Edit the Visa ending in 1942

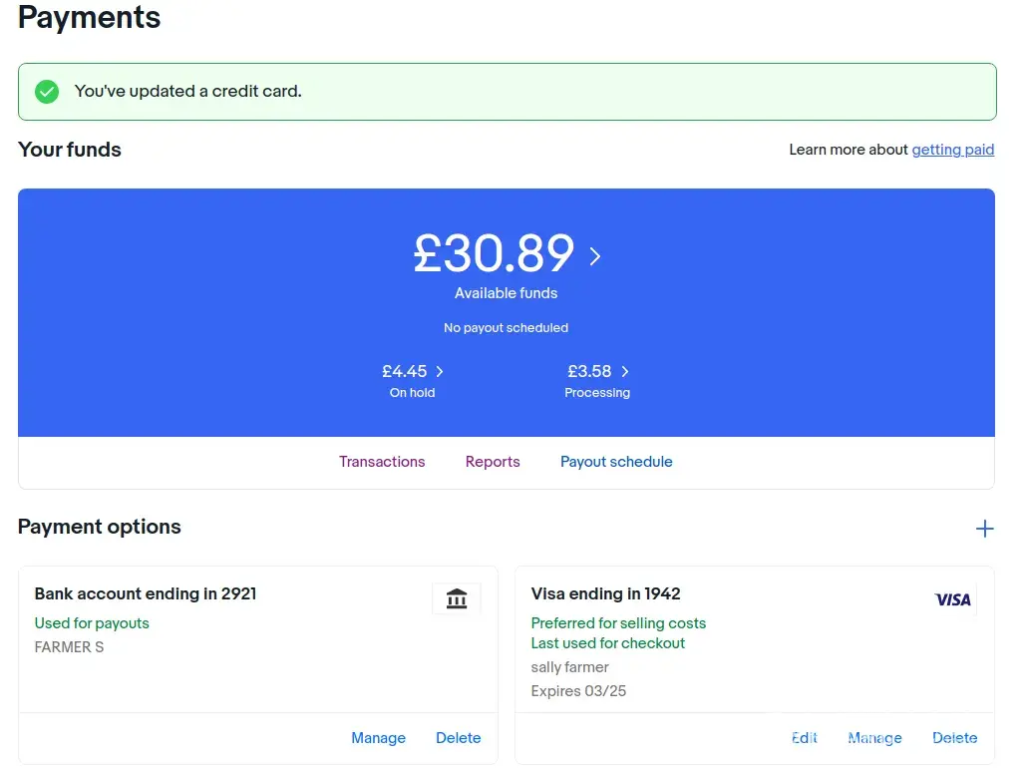click(805, 738)
